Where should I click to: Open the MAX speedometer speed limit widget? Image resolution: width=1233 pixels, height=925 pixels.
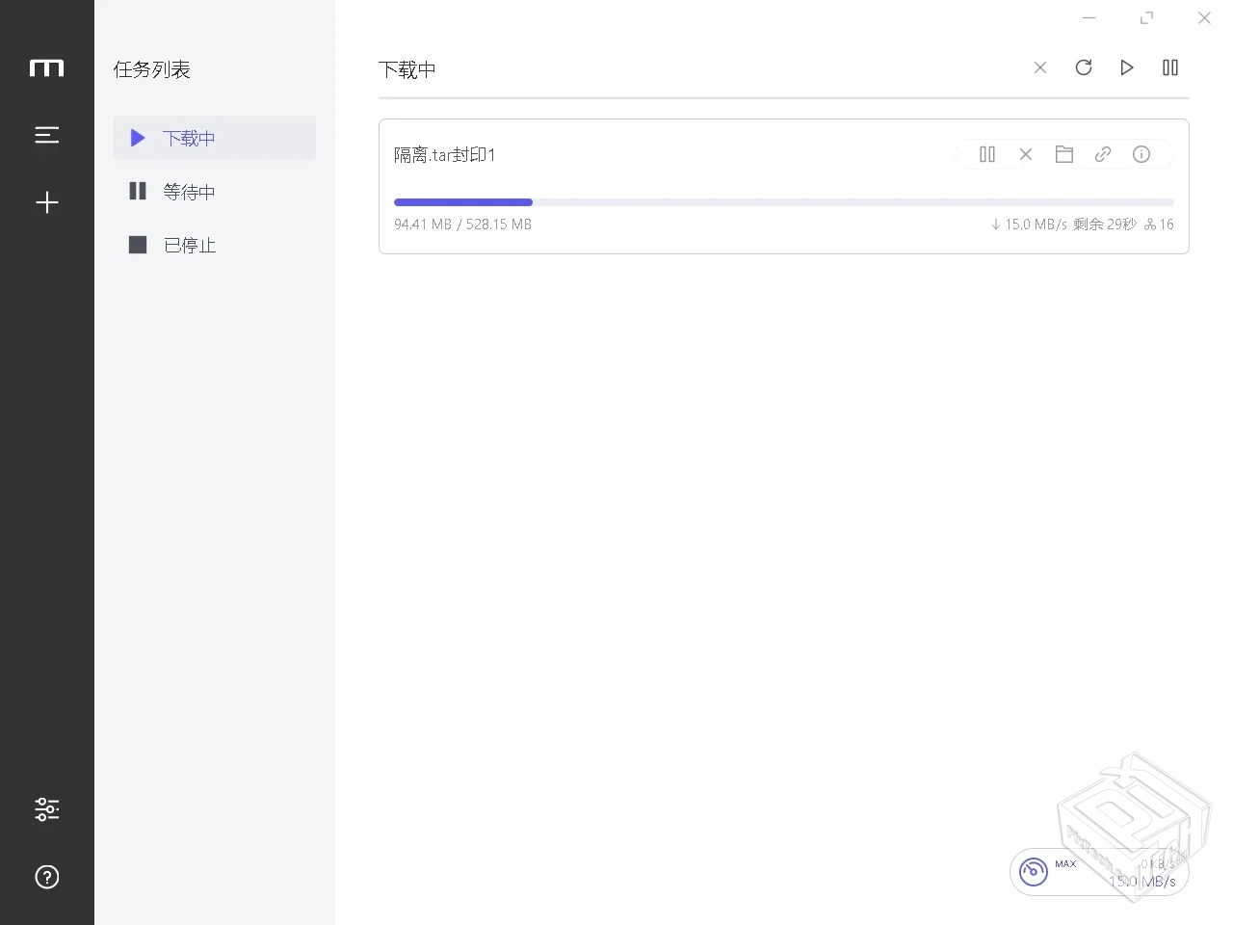(1034, 872)
